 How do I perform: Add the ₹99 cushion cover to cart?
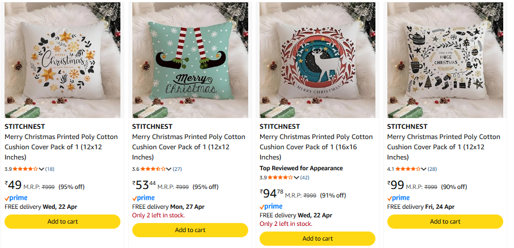pyautogui.click(x=445, y=221)
